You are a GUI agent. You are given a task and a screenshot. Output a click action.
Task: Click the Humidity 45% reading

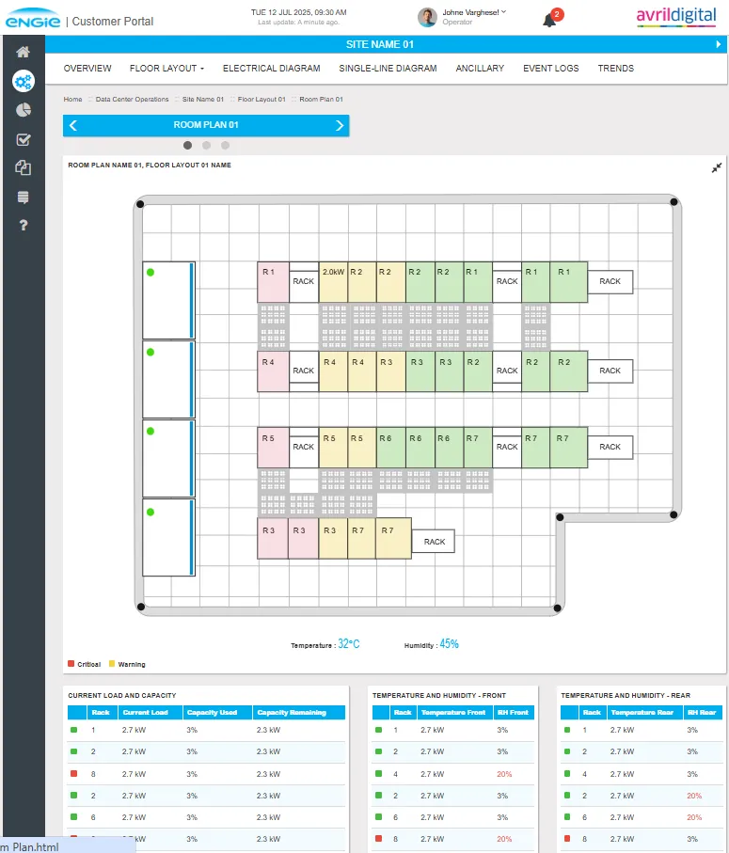click(432, 644)
